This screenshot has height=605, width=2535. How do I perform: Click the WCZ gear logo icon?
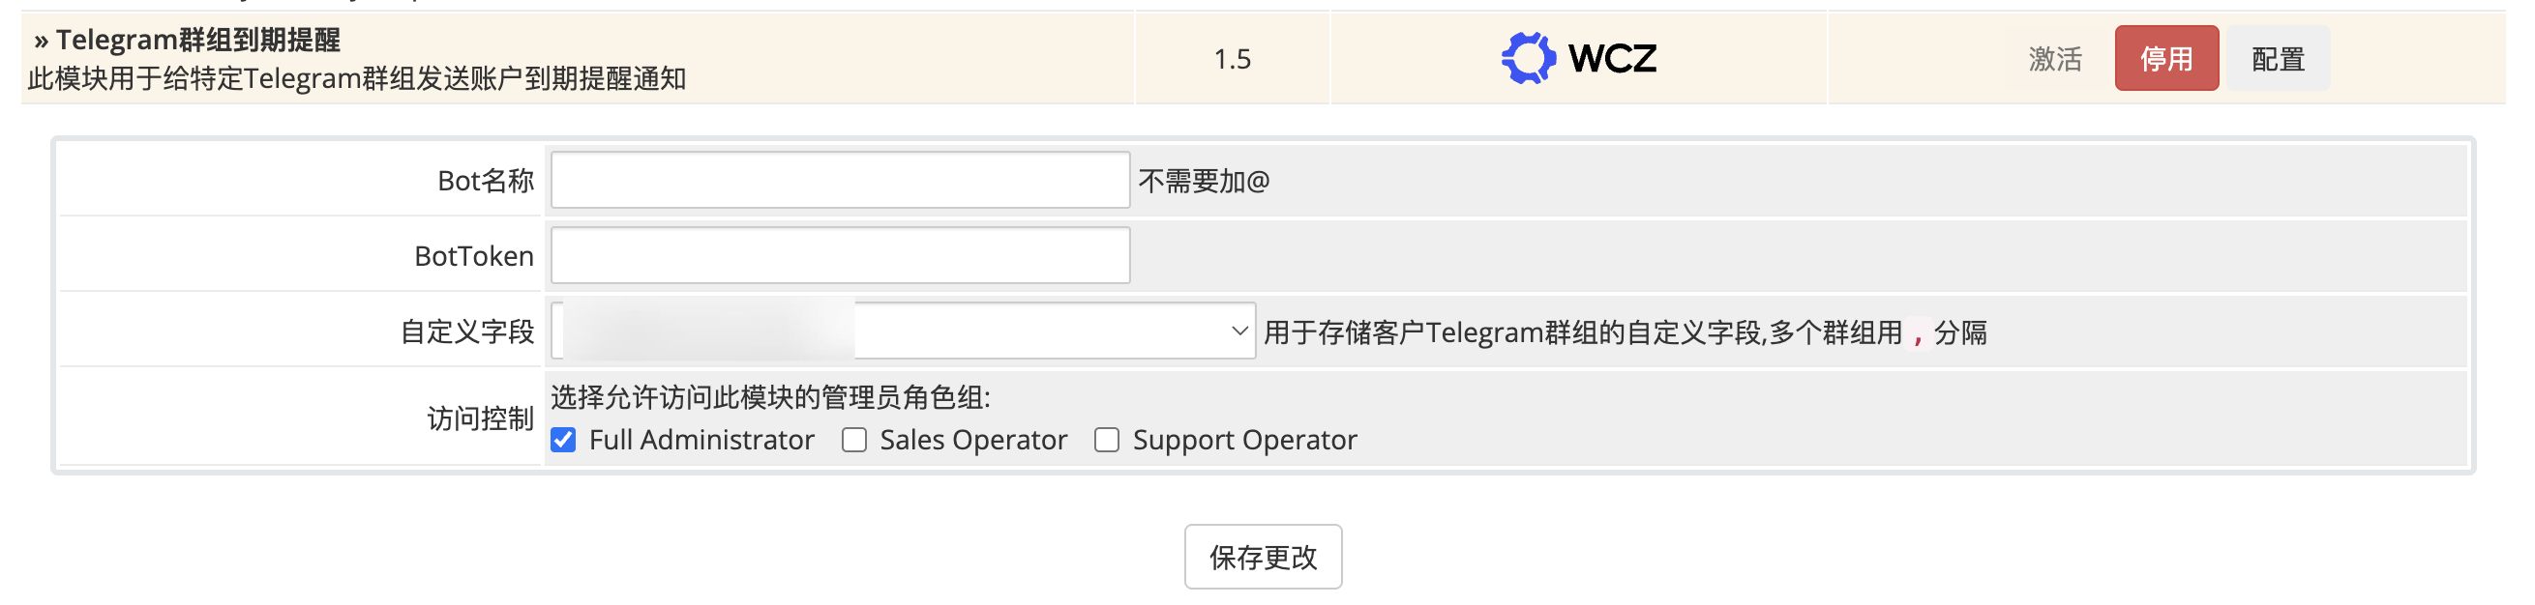(1528, 58)
